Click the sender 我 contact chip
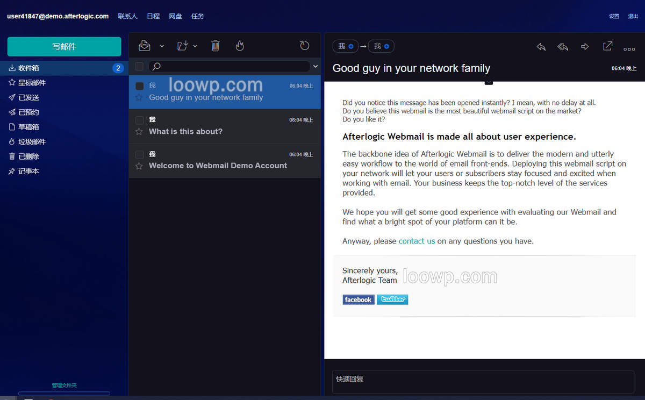Viewport: 645px width, 400px height. 345,46
